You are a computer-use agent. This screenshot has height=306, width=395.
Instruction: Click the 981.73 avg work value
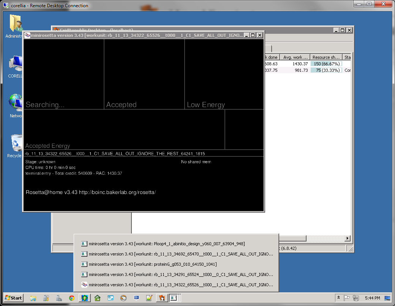coord(301,70)
